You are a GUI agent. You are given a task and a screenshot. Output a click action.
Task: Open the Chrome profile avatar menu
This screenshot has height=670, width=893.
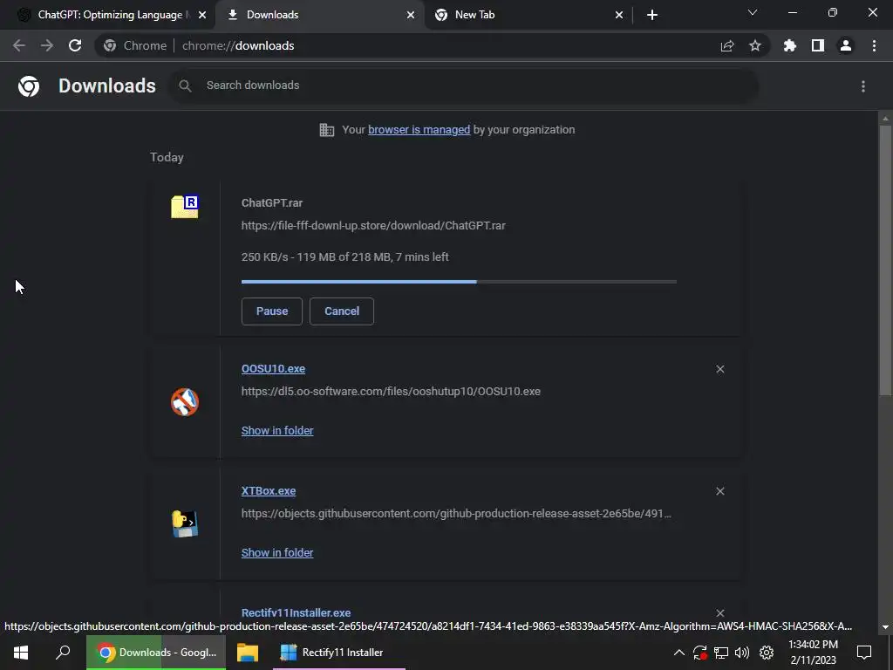pos(846,45)
